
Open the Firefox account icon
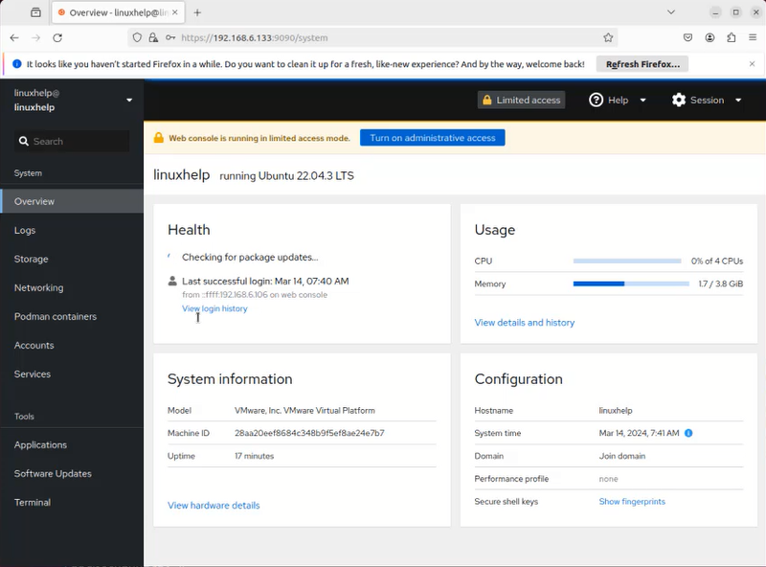[x=710, y=37]
